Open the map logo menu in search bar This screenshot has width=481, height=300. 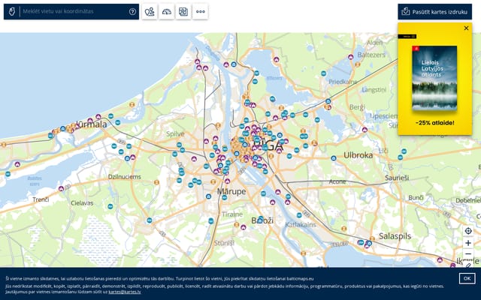pyautogui.click(x=12, y=12)
